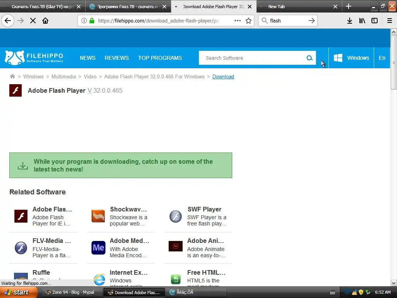Viewport: 397px width, 298px height.
Task: Open TOP PROGRAMS menu item
Action: pyautogui.click(x=160, y=58)
